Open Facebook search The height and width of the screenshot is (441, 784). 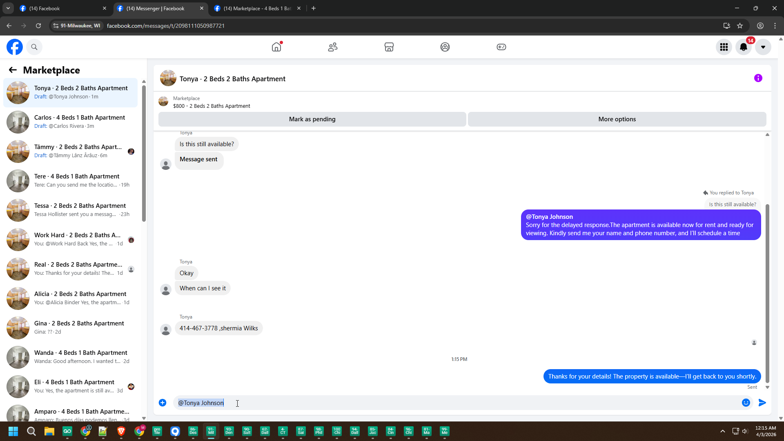pos(34,47)
